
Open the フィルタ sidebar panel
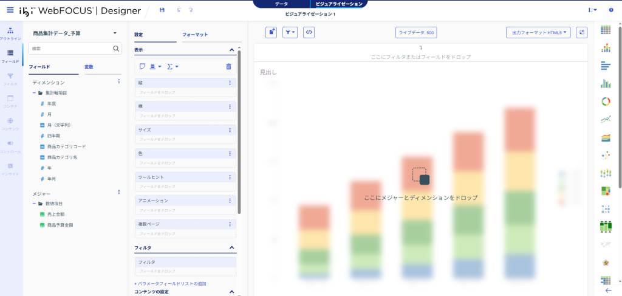pyautogui.click(x=10, y=78)
